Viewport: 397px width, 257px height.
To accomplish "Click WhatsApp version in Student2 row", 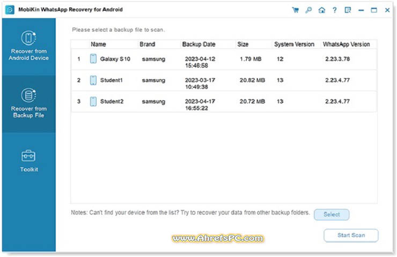I will pyautogui.click(x=337, y=101).
